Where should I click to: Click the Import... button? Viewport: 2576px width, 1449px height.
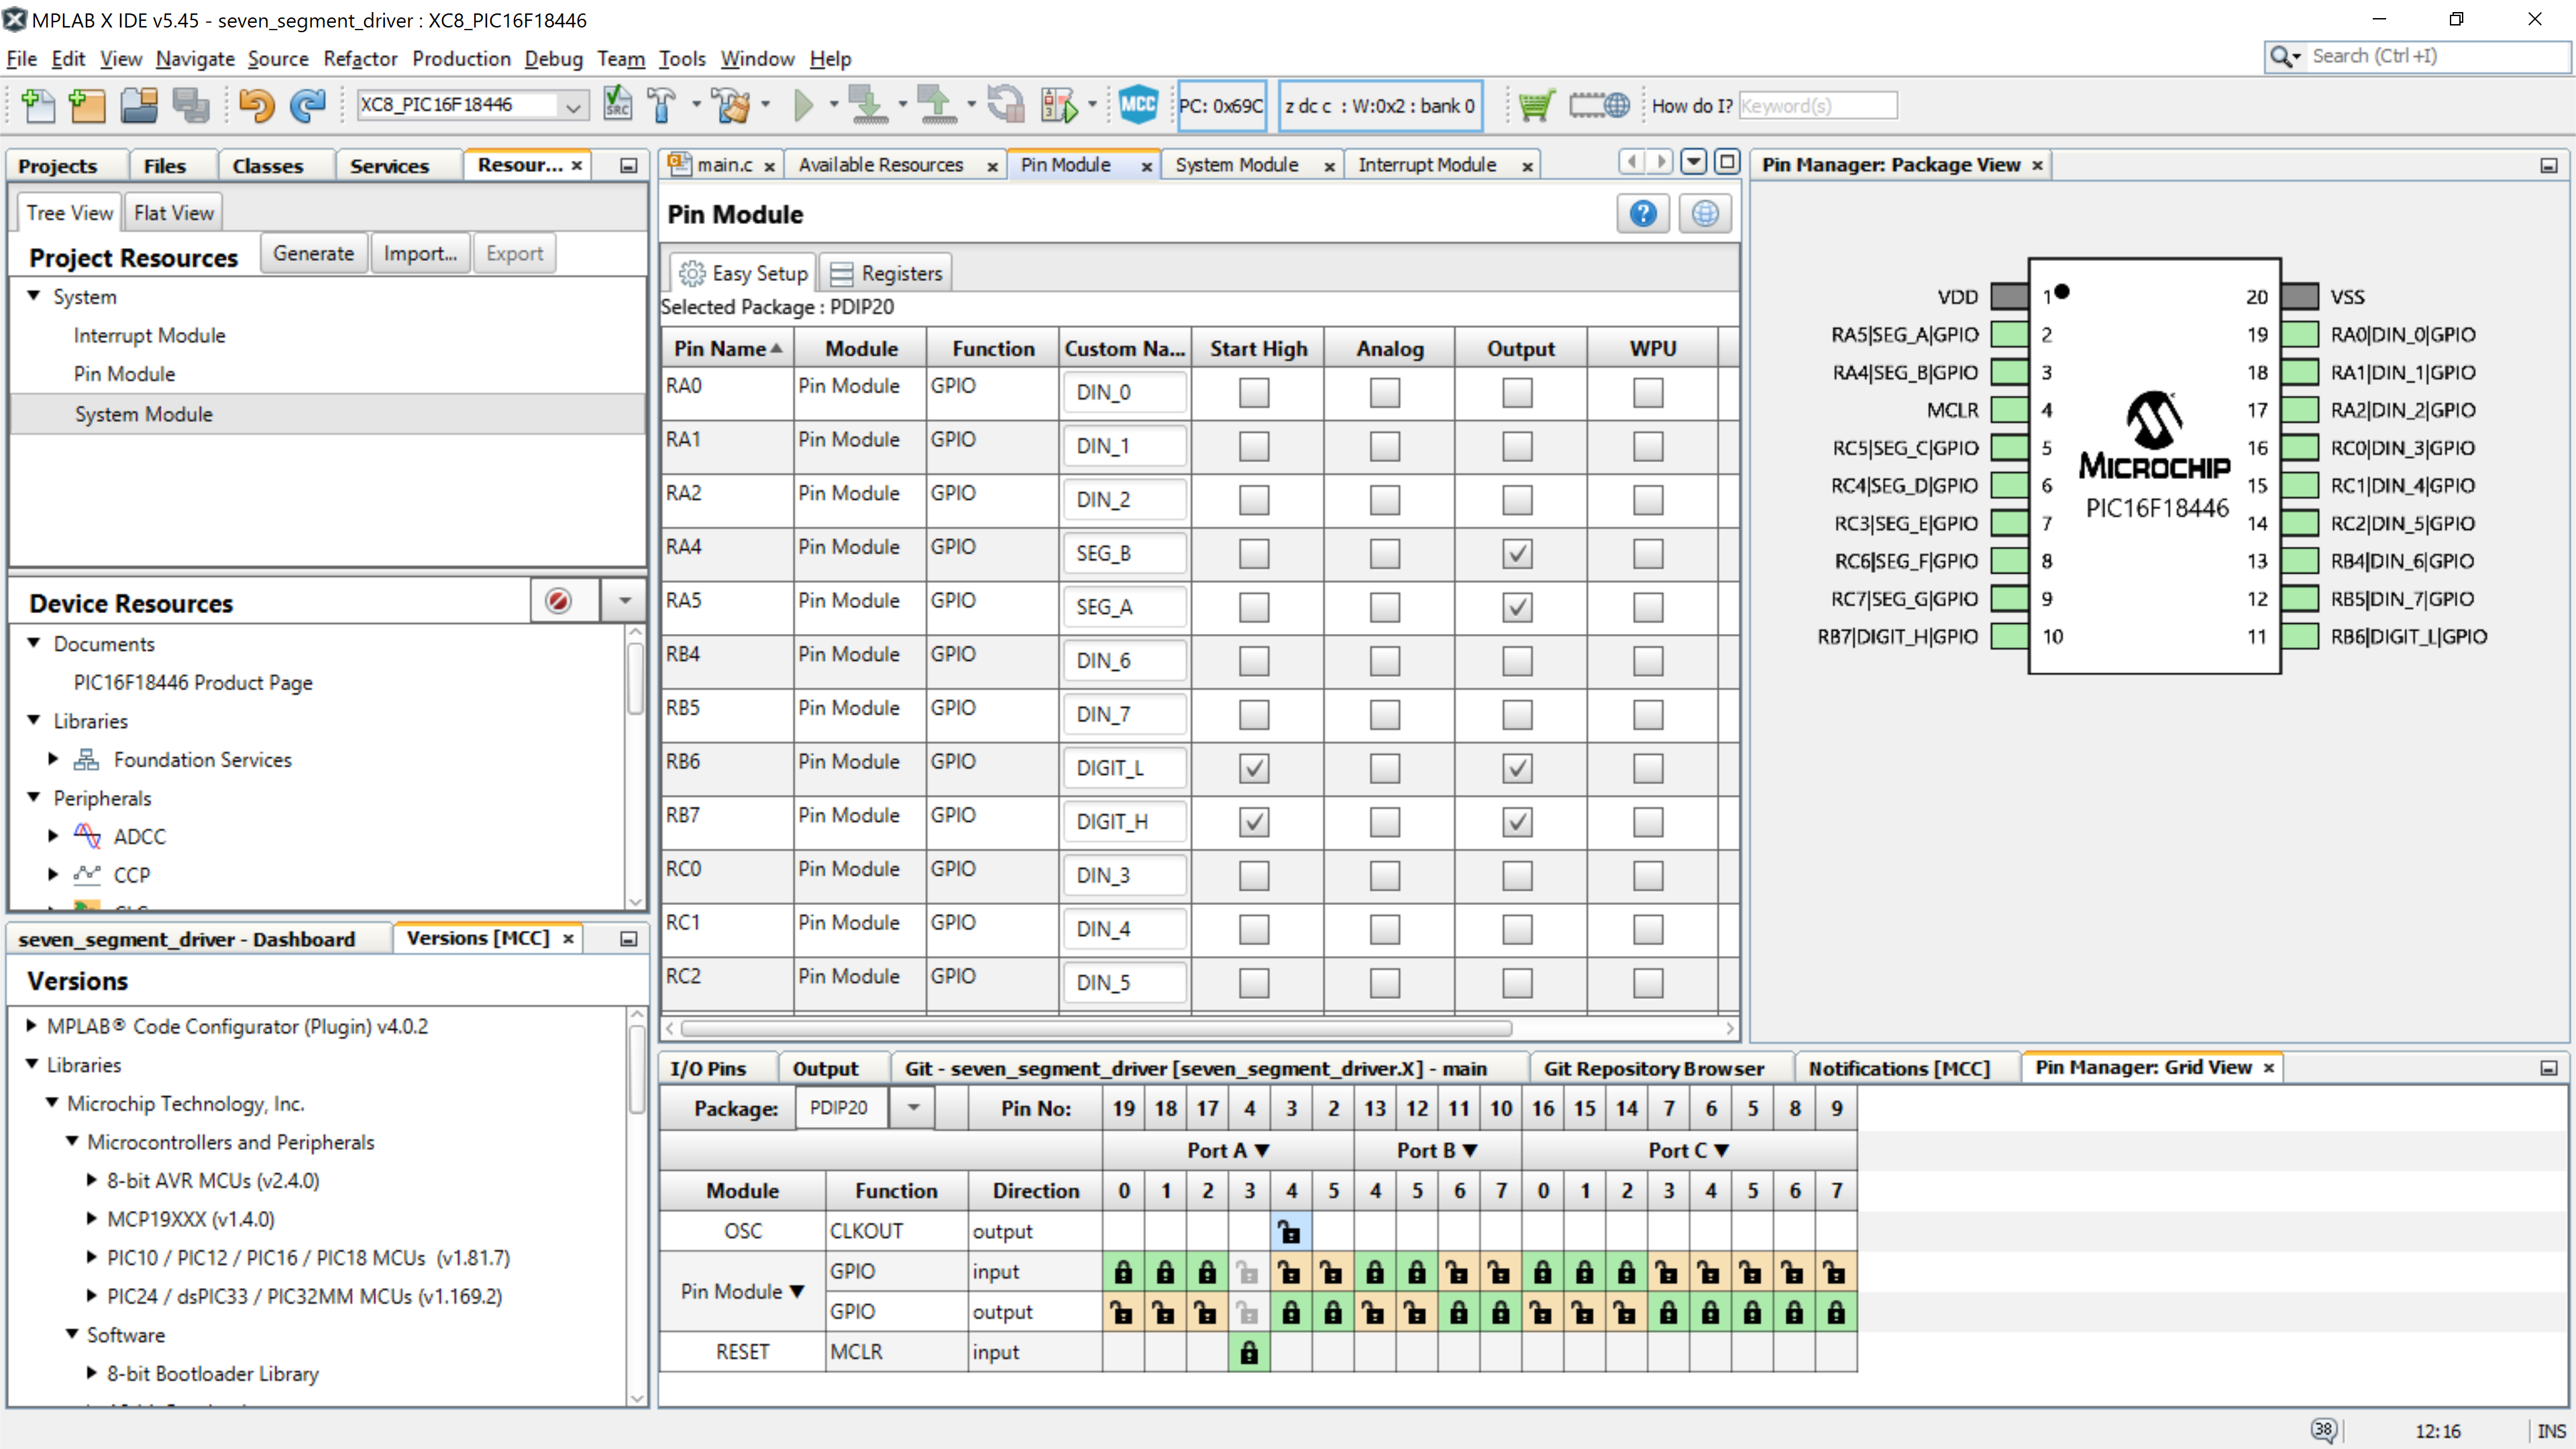pyautogui.click(x=420, y=254)
